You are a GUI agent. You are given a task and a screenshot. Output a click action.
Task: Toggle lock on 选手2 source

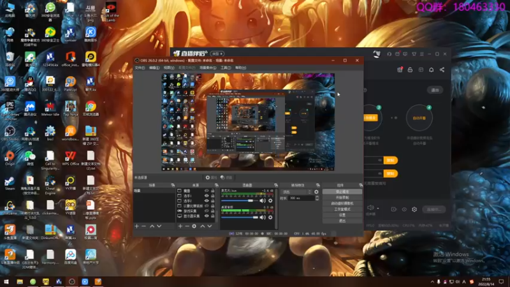212,201
